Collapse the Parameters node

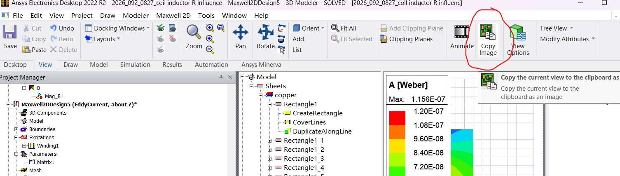click(16, 154)
